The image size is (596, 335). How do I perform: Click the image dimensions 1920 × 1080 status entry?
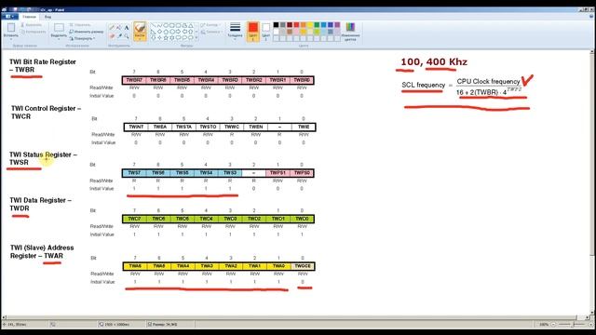tap(115, 325)
